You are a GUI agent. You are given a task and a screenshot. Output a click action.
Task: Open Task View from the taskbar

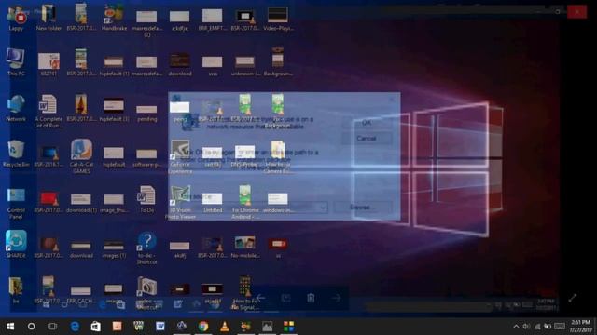(x=52, y=327)
